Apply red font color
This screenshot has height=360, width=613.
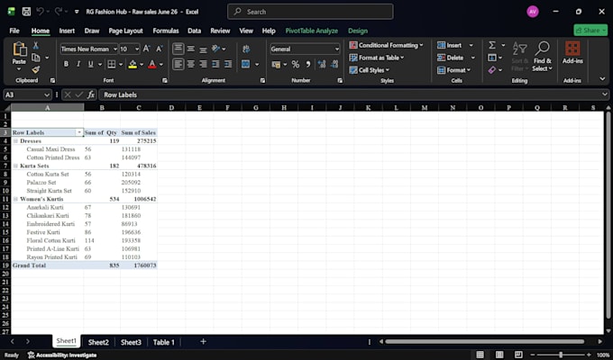(x=152, y=65)
